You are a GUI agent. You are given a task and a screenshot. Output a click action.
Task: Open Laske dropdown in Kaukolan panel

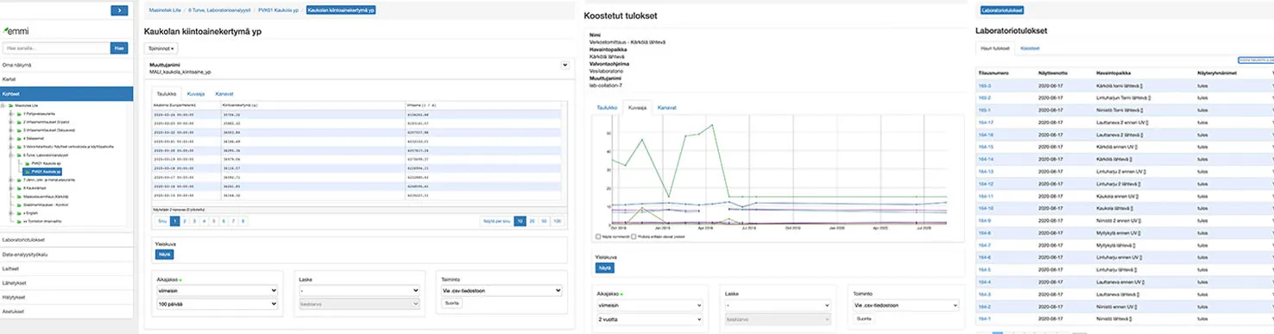pos(358,292)
